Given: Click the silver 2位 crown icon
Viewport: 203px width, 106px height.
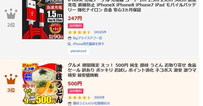Looking at the screenshot, I should tap(11, 14).
